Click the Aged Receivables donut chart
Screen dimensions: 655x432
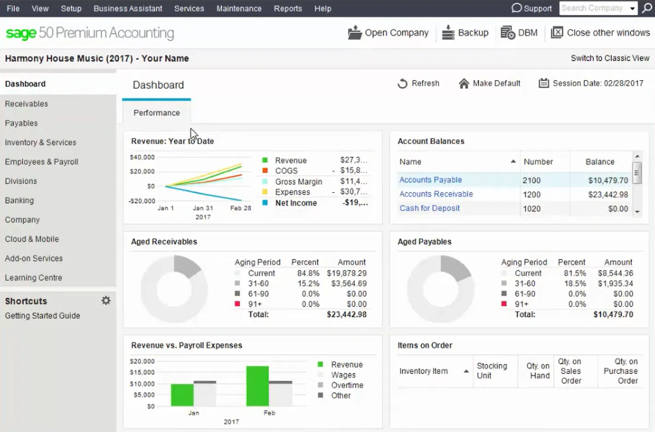pos(174,289)
